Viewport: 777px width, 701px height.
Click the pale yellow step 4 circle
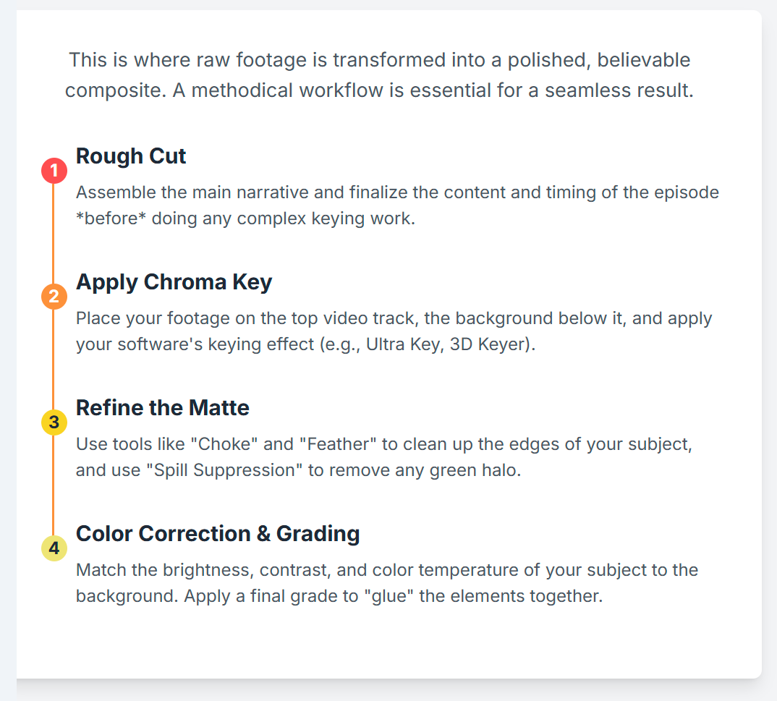coord(54,548)
